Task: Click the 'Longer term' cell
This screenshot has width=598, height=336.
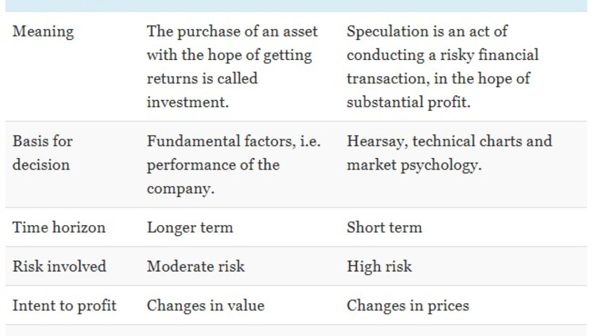Action: (190, 227)
